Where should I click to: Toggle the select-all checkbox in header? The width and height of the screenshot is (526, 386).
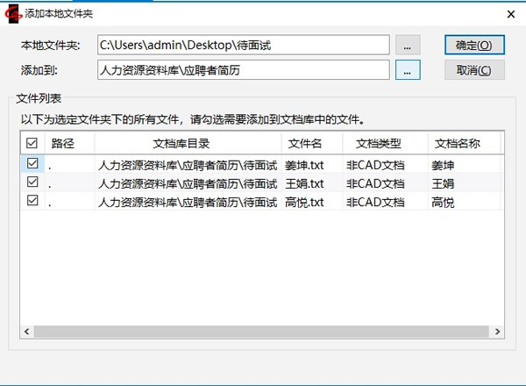pos(32,143)
